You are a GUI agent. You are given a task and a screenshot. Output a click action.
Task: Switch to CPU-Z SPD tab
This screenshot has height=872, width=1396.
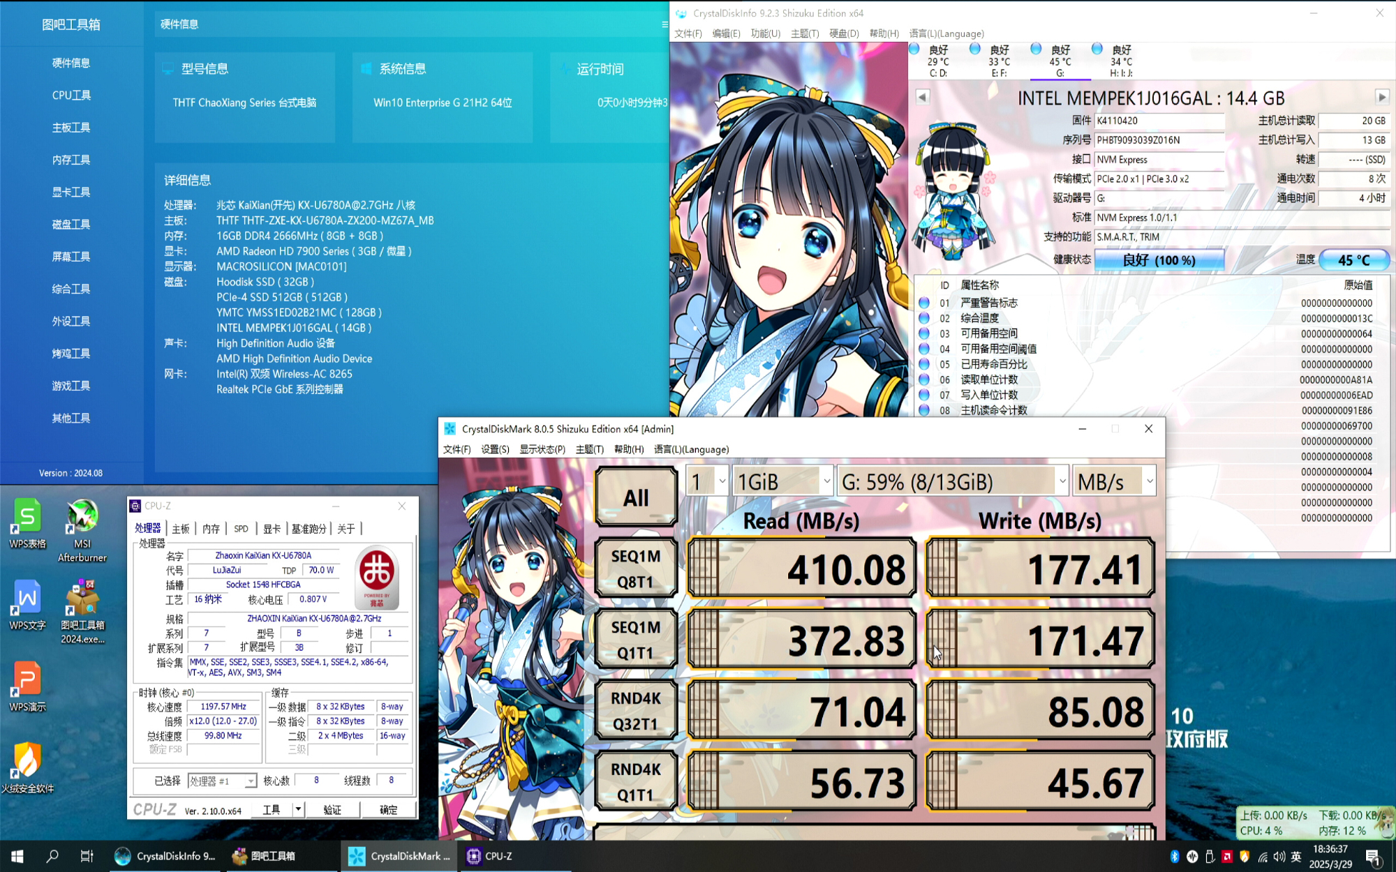click(241, 529)
